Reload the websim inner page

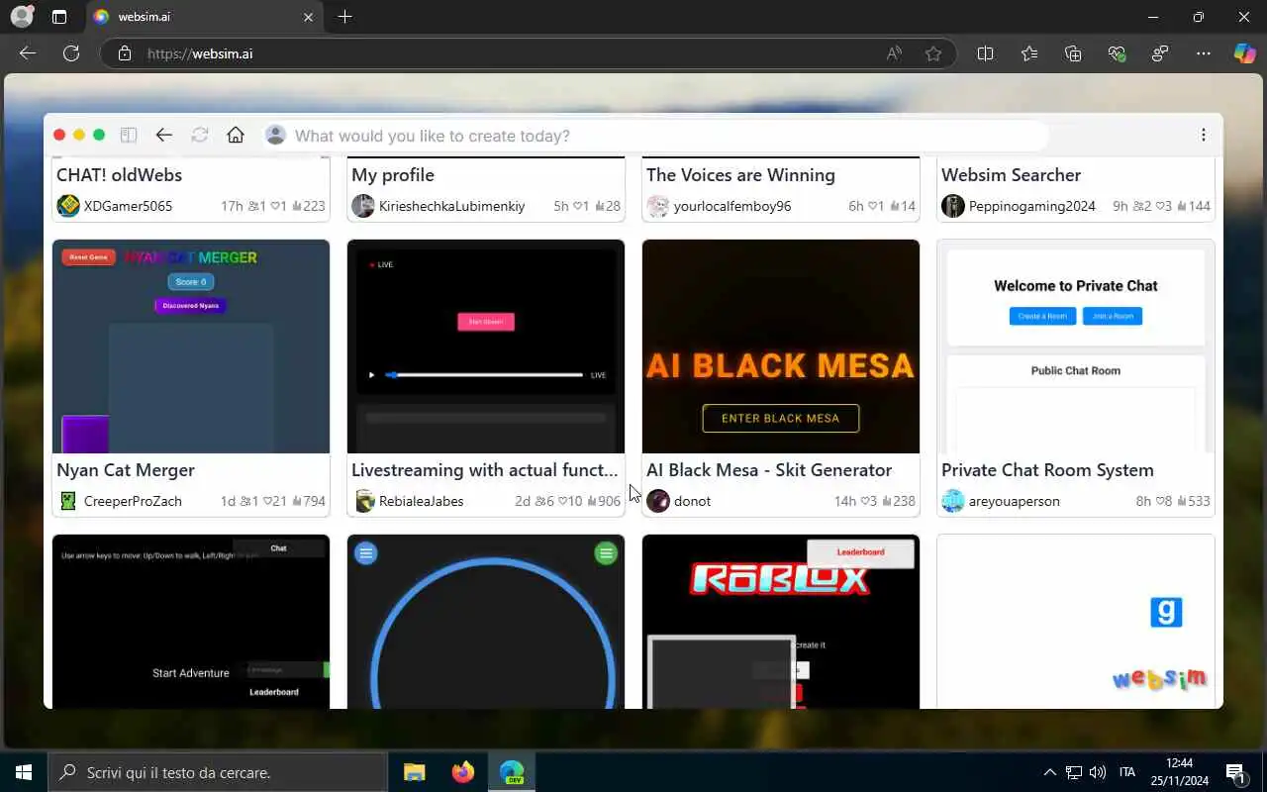click(200, 136)
